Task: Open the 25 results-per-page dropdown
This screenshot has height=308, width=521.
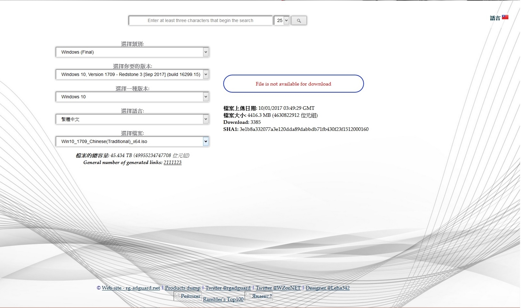Action: click(282, 20)
